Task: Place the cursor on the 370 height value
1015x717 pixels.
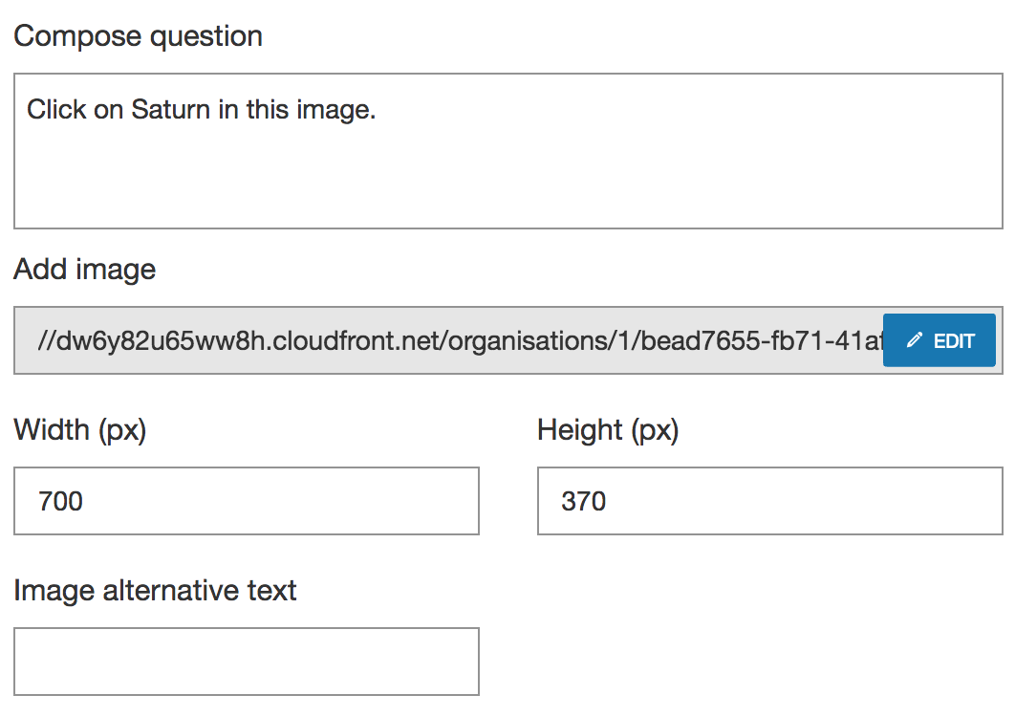Action: tap(583, 501)
